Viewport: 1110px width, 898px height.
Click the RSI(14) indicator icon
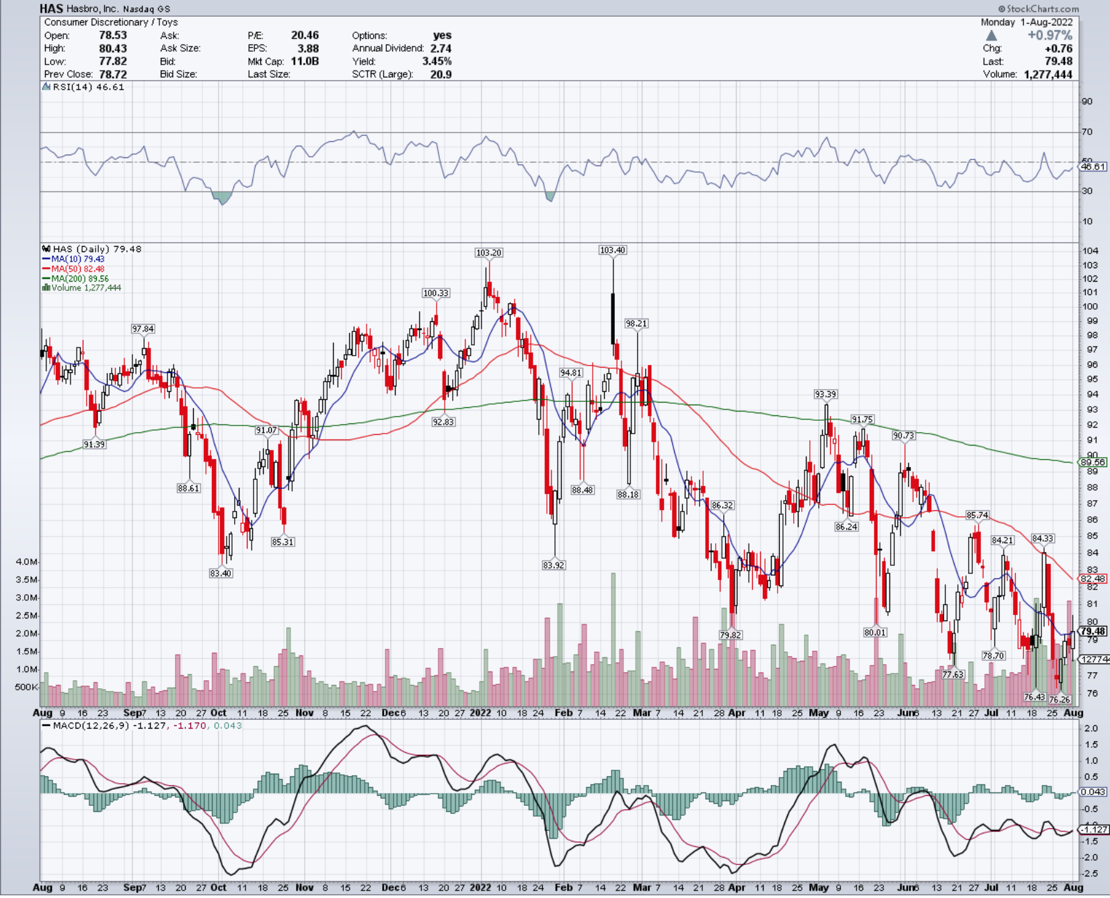pyautogui.click(x=46, y=87)
